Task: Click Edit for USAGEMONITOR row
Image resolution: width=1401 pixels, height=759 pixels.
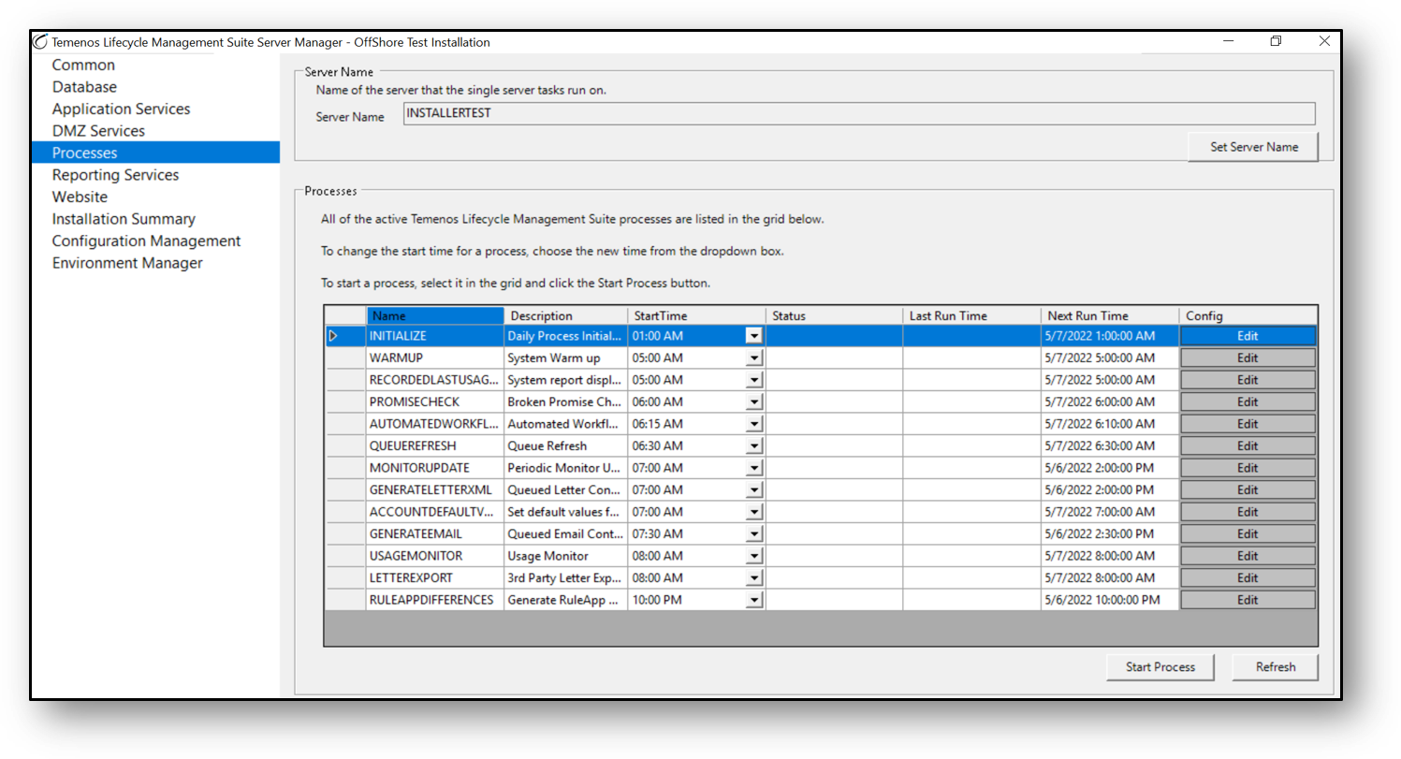Action: (1248, 556)
